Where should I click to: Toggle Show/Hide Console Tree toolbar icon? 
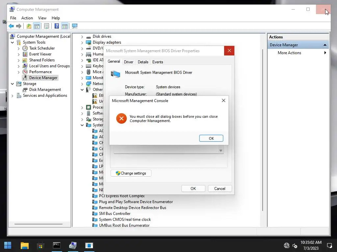[37, 26]
